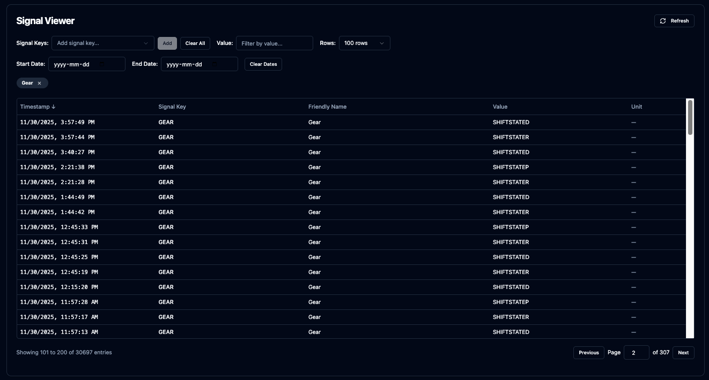Screen dimensions: 709x380
Task: Focus the Filter by value input field
Action: [x=274, y=43]
